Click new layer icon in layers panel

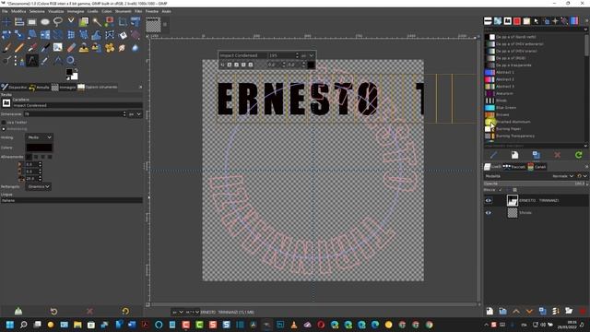490,311
